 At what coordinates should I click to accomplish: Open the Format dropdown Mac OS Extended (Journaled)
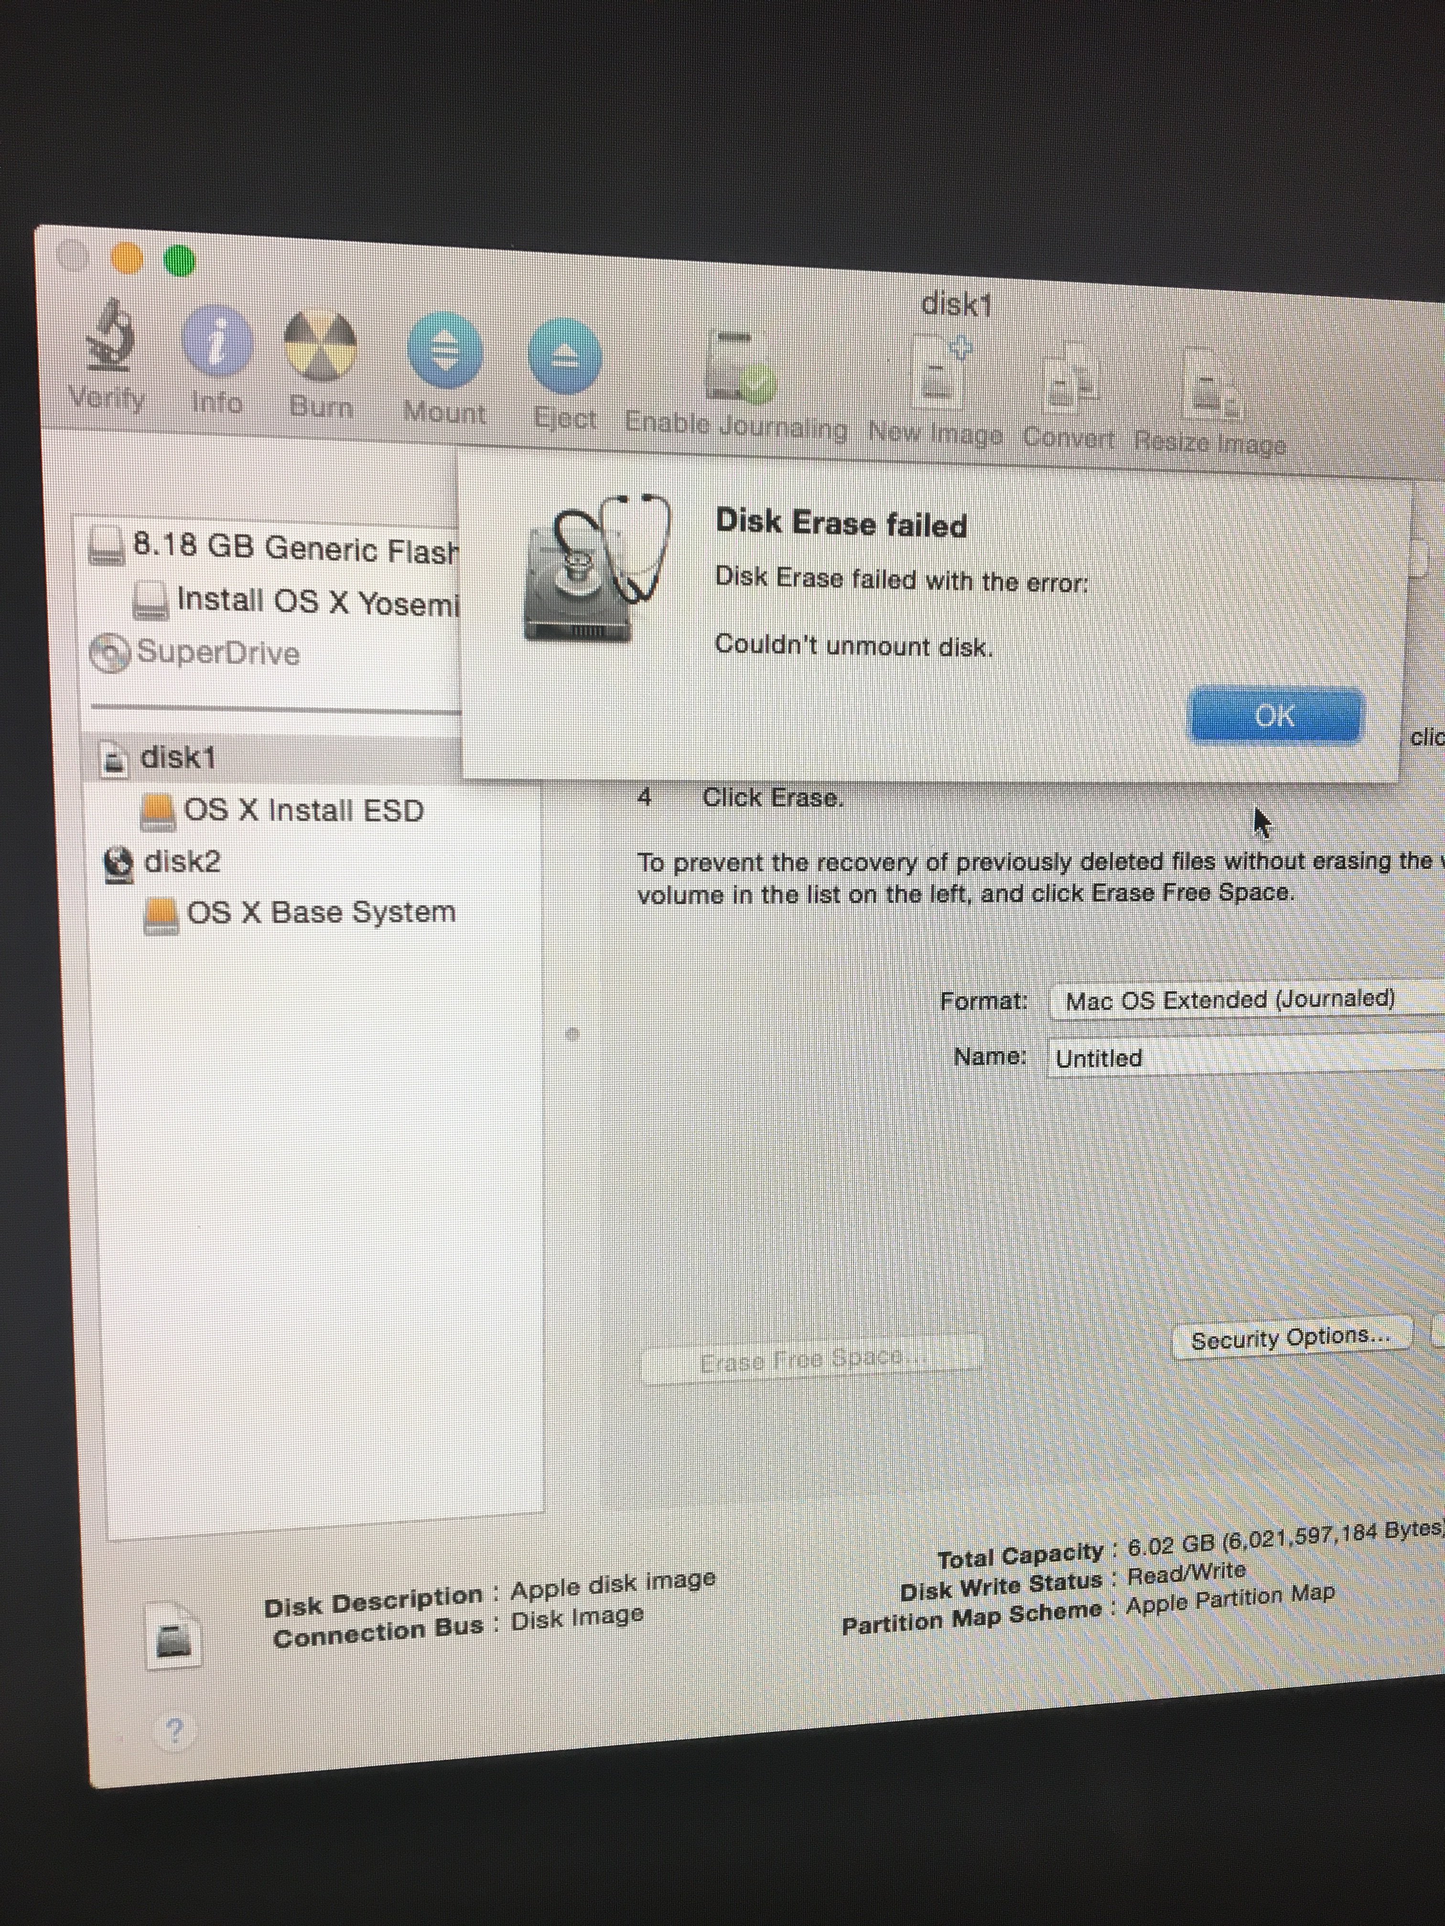coord(1246,999)
